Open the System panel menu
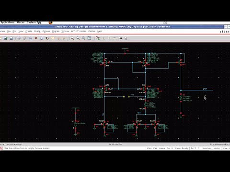This screenshot has height=172, width=230. coord(31,22)
